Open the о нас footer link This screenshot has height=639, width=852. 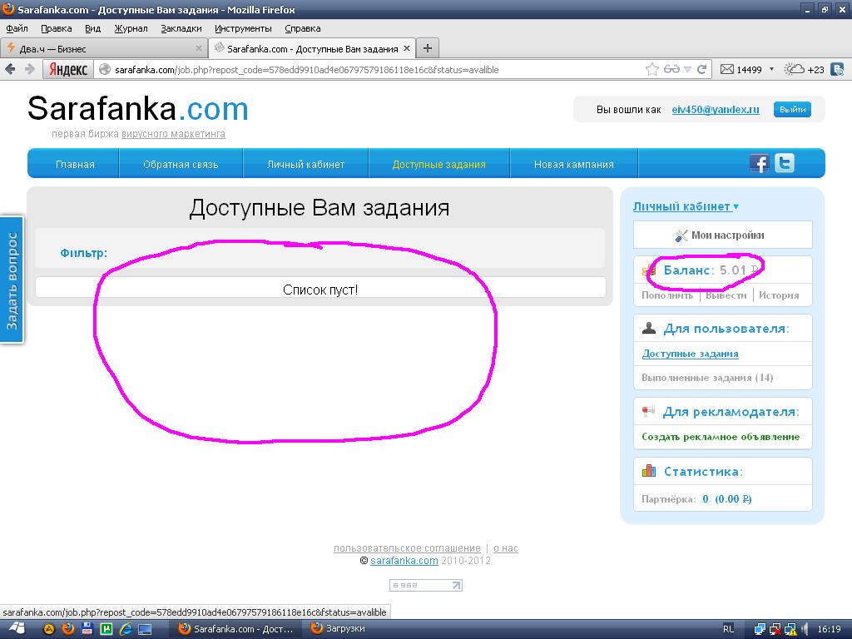click(x=505, y=548)
